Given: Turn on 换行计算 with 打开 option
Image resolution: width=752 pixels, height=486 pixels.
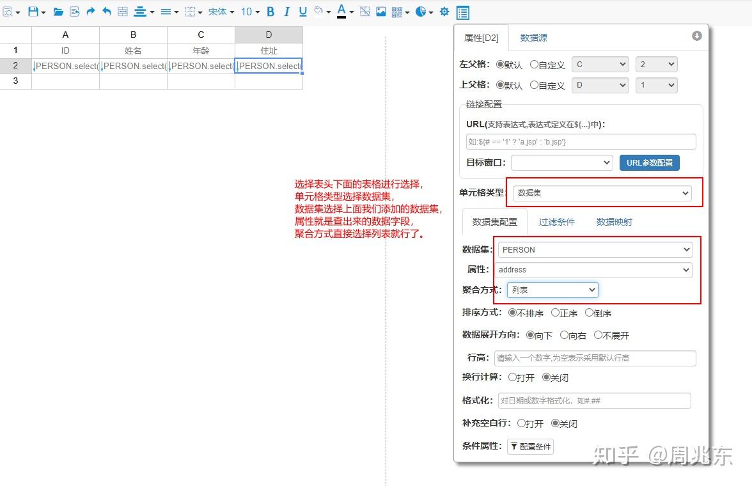Looking at the screenshot, I should pos(512,377).
